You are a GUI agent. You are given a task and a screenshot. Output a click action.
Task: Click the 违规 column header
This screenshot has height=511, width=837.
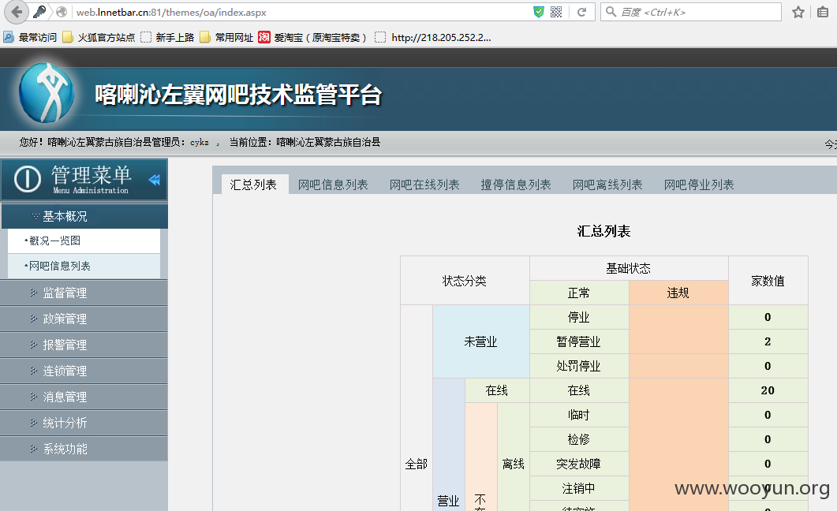678,293
